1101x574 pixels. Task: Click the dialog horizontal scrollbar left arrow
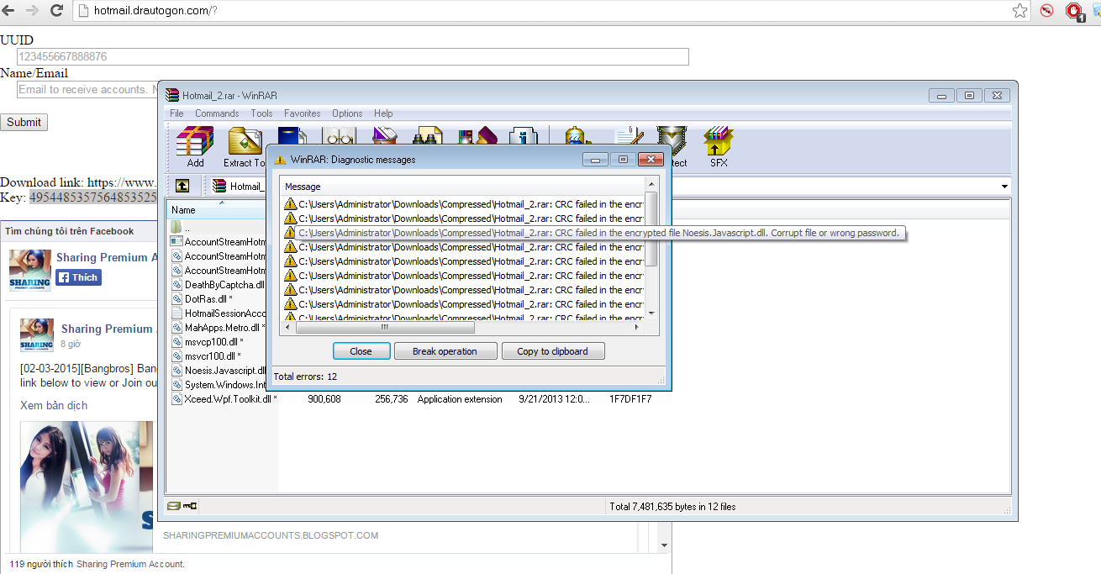tap(289, 328)
